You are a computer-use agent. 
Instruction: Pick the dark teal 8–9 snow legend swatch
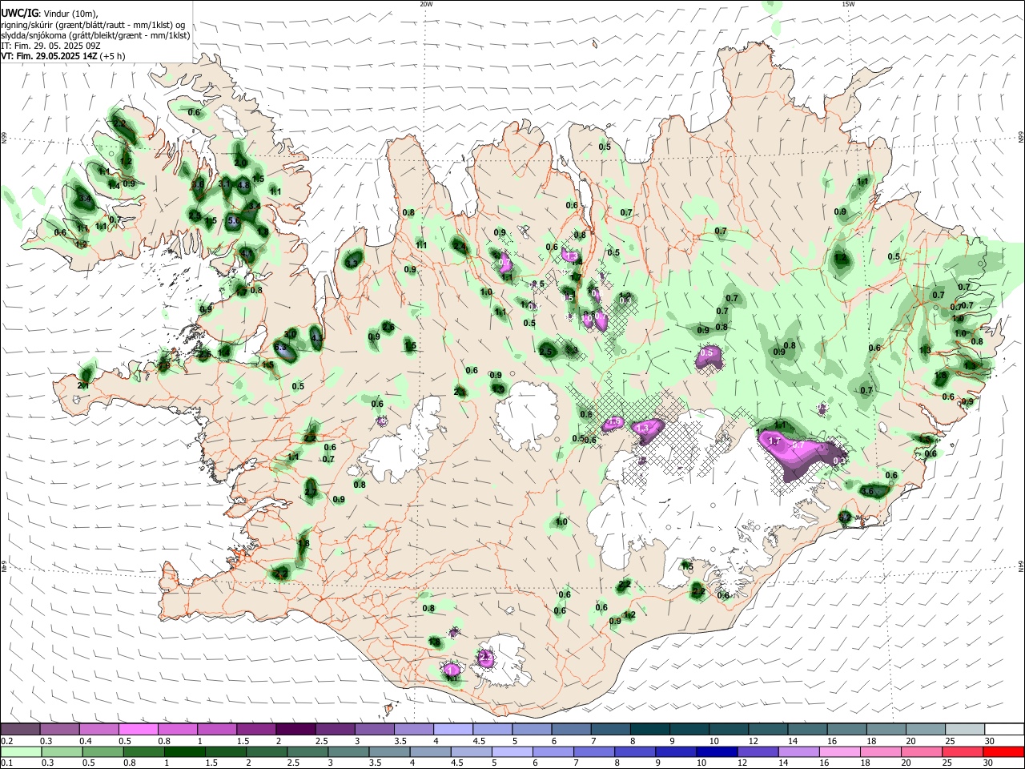click(650, 729)
